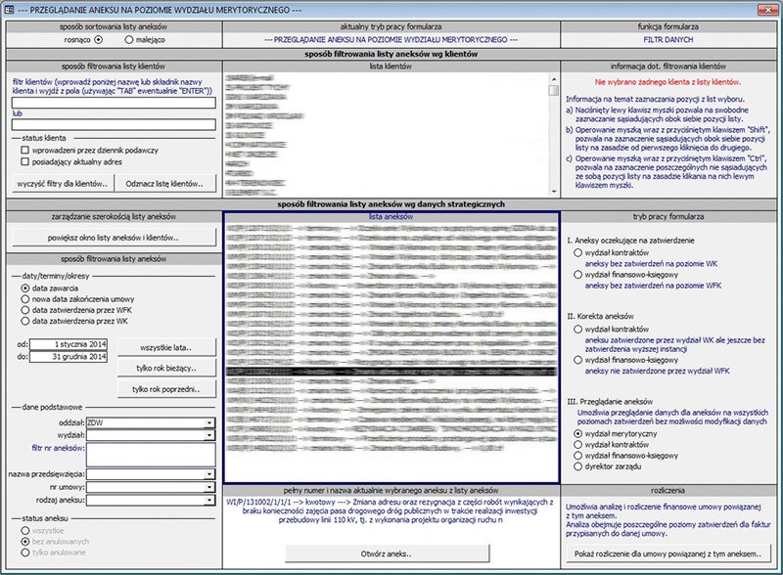Focus the client filter field below 'lub'
Viewport: 783px width, 575px height.
click(x=114, y=124)
